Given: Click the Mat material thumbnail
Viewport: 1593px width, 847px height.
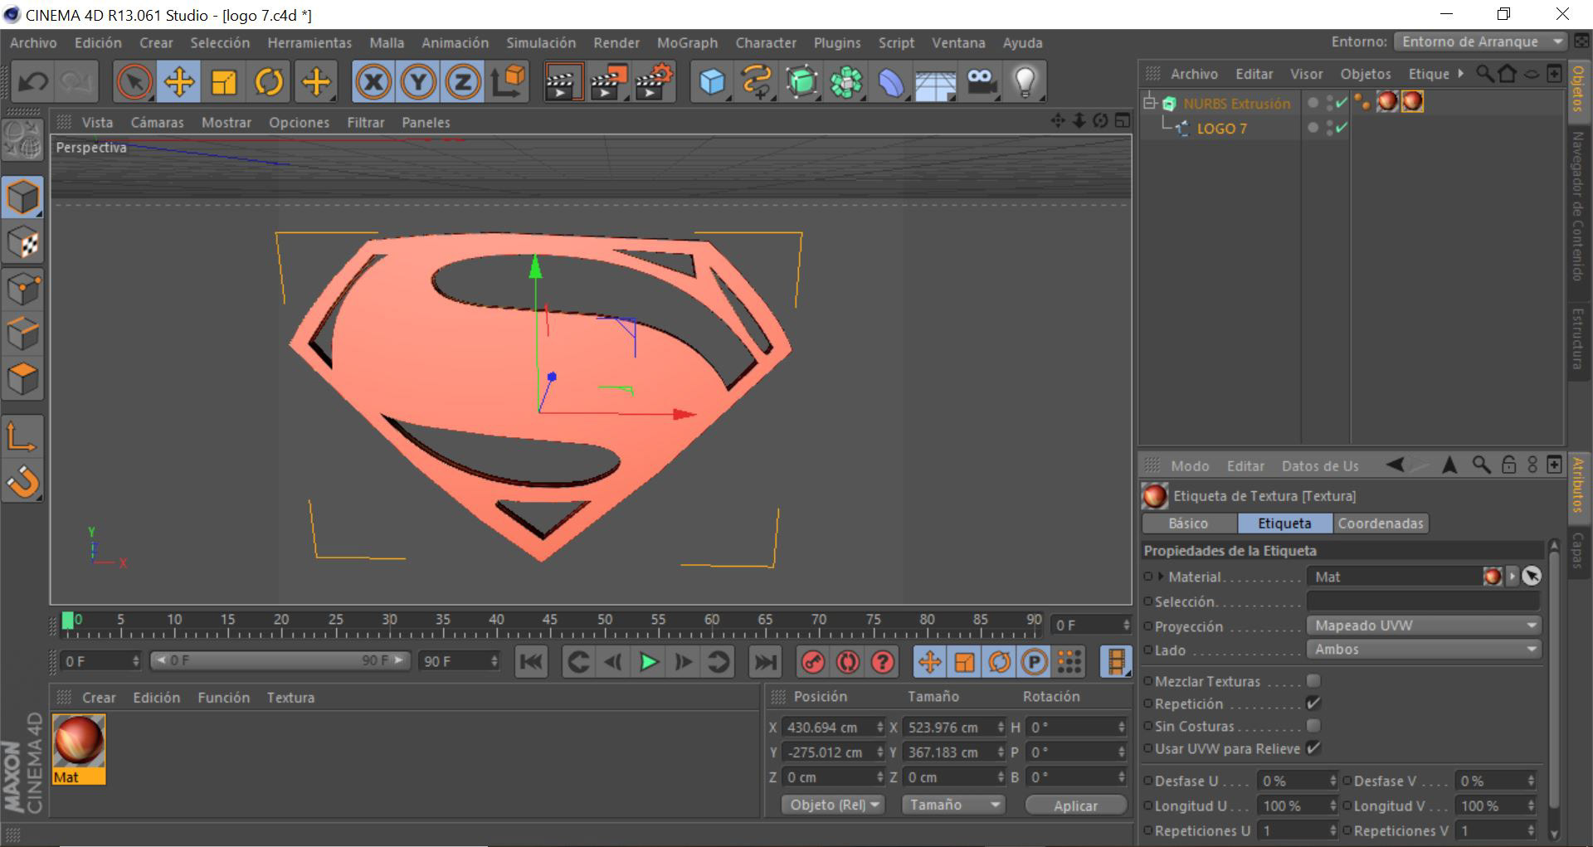Looking at the screenshot, I should tap(79, 742).
